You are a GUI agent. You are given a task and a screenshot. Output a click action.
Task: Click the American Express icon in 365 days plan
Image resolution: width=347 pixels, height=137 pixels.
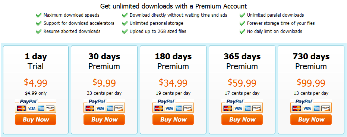[247, 108]
